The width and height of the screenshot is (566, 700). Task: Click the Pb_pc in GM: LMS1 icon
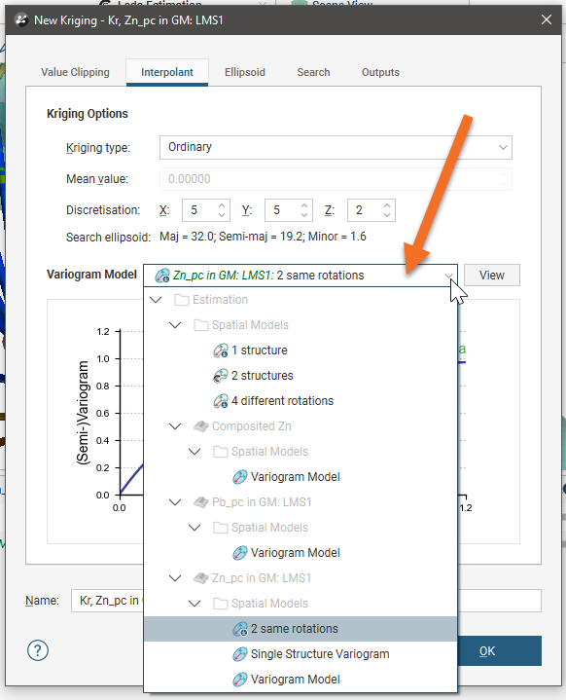[201, 502]
